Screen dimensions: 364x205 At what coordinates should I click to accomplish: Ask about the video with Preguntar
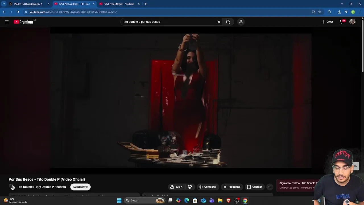click(x=232, y=187)
